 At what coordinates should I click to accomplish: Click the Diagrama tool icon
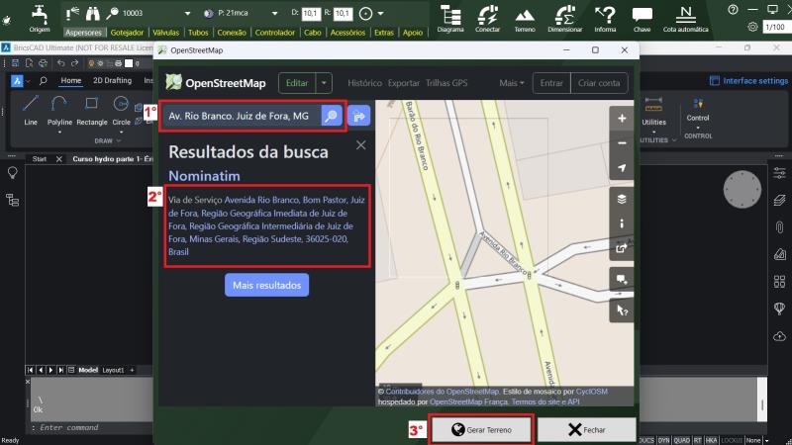pos(450,15)
